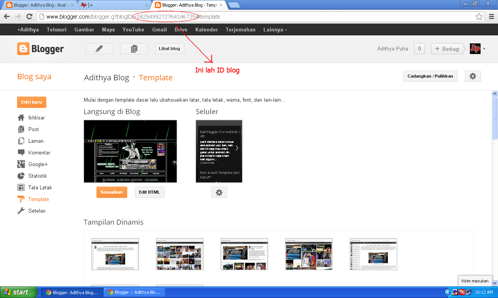Expand the Lainnya dropdown menu
The image size is (498, 298).
pyautogui.click(x=275, y=29)
